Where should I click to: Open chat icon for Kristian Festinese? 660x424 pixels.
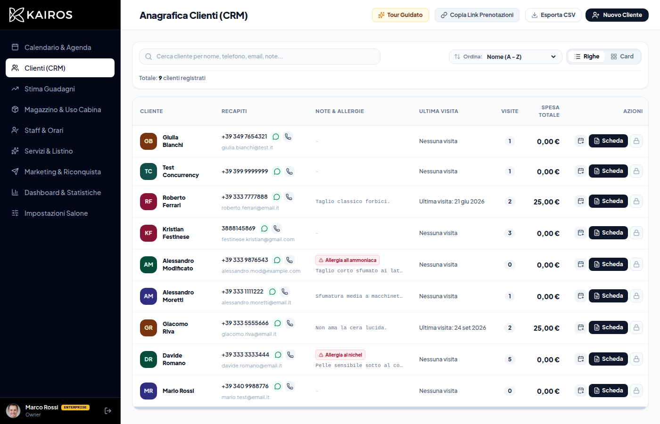click(x=264, y=228)
